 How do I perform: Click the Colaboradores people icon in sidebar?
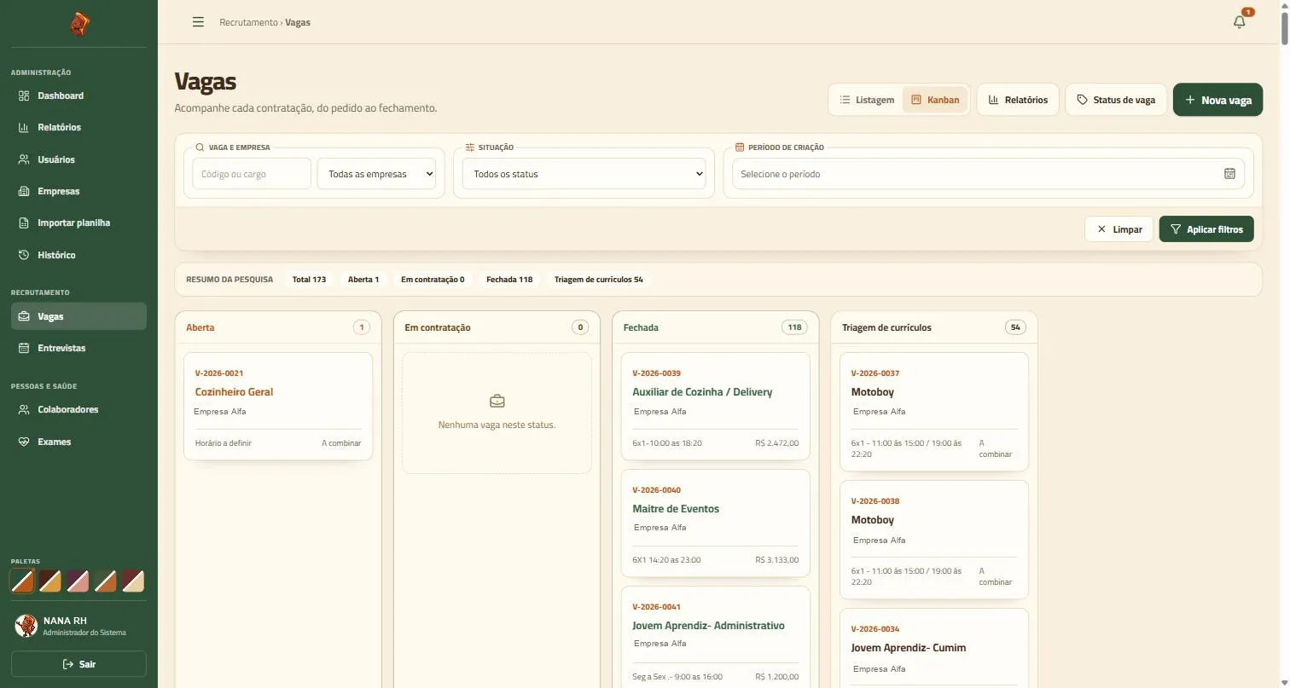click(x=24, y=409)
